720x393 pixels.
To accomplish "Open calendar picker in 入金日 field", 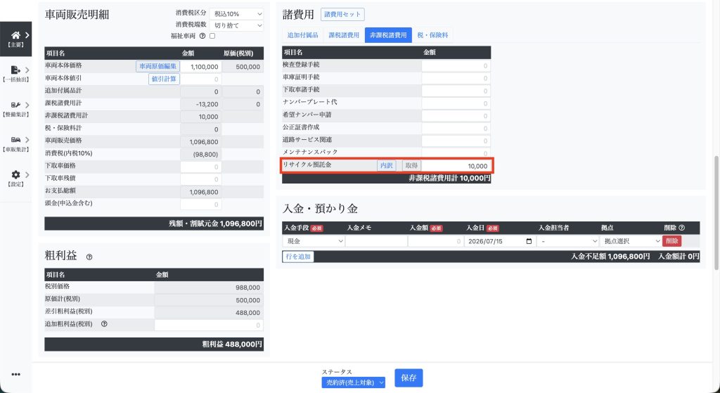I will point(529,241).
